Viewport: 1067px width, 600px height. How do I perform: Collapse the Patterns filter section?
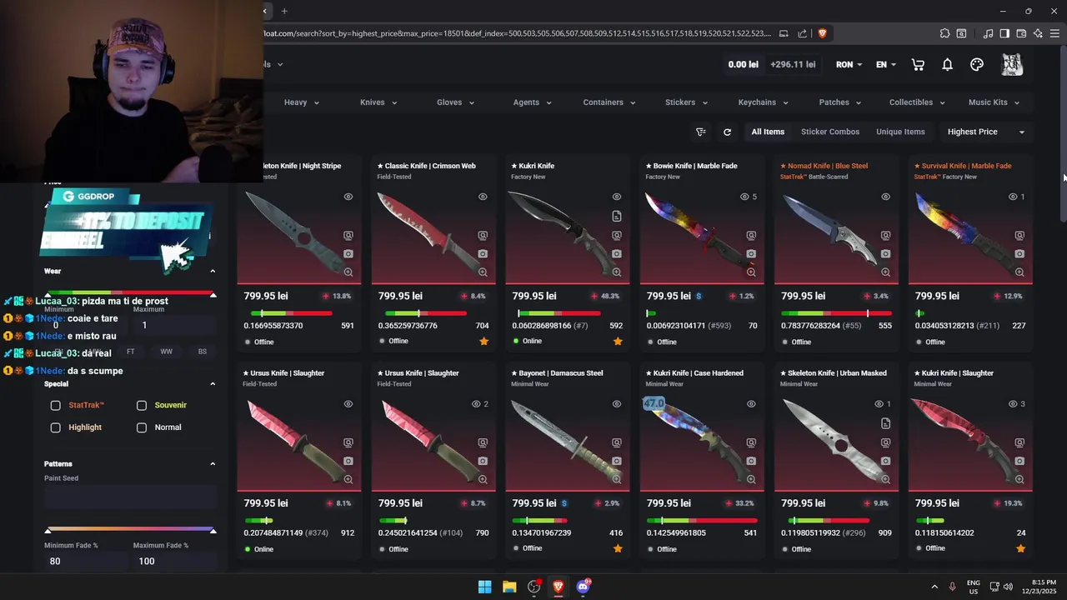point(213,463)
